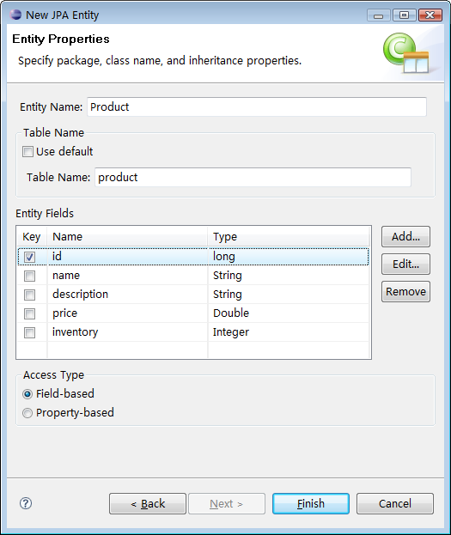Screen dimensions: 451x535
Task: Click the help question mark icon
Action: [x=26, y=503]
